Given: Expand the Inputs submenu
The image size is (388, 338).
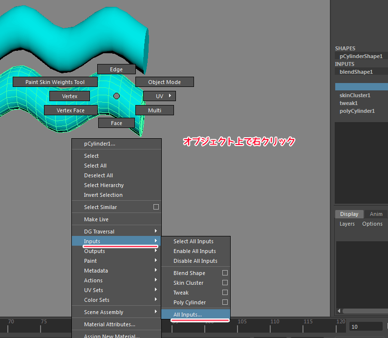Looking at the screenshot, I should (x=116, y=241).
